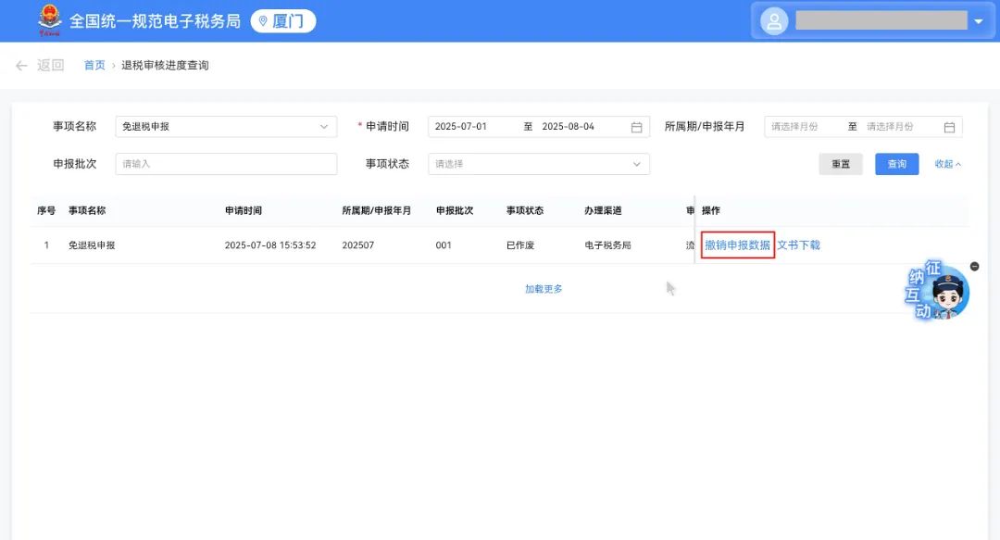Click the 撤销申报数据 link

click(x=737, y=245)
